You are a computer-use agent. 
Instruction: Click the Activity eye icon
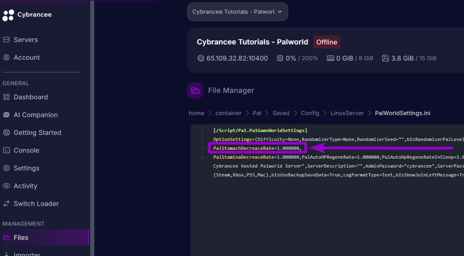(x=6, y=186)
